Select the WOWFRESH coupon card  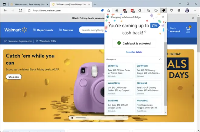point(119,88)
